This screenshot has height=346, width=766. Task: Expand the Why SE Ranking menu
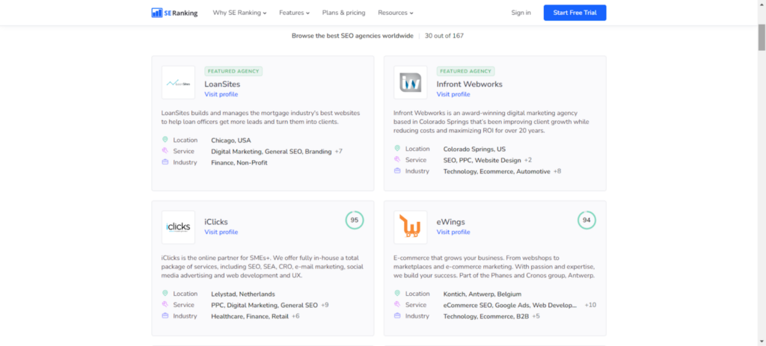click(x=239, y=13)
